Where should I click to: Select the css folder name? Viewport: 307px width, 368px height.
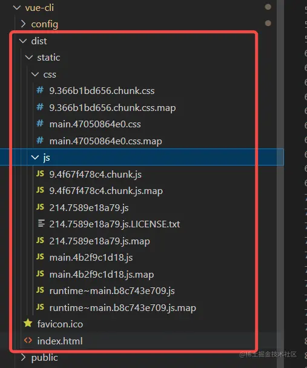coord(50,75)
